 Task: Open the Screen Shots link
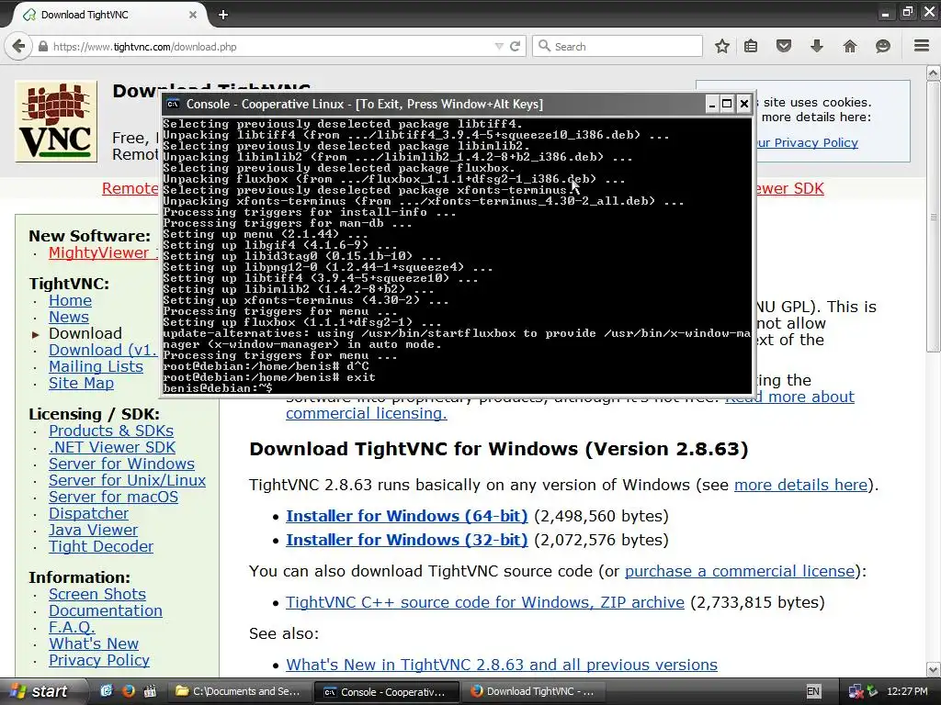[97, 594]
